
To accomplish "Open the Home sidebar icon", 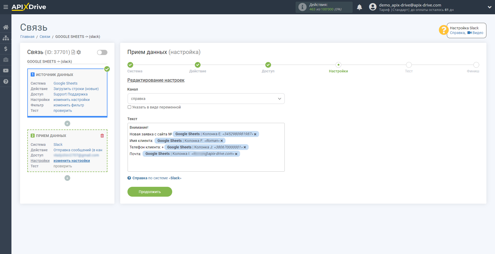I will (x=6, y=27).
